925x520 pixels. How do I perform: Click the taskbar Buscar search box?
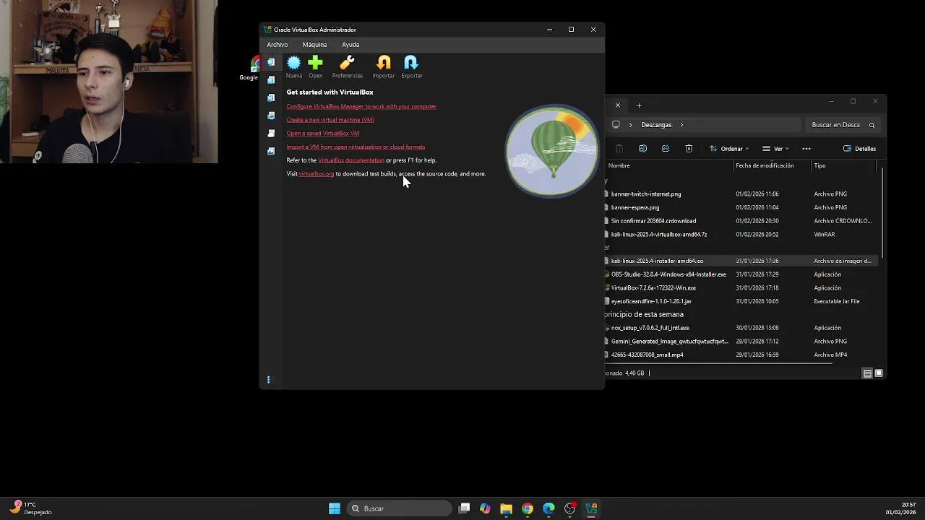point(398,508)
